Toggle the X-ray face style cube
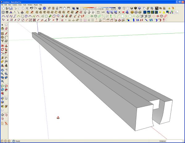185x143 pixels. [120, 8]
